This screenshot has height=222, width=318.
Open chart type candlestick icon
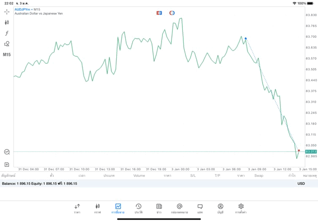[7, 22]
